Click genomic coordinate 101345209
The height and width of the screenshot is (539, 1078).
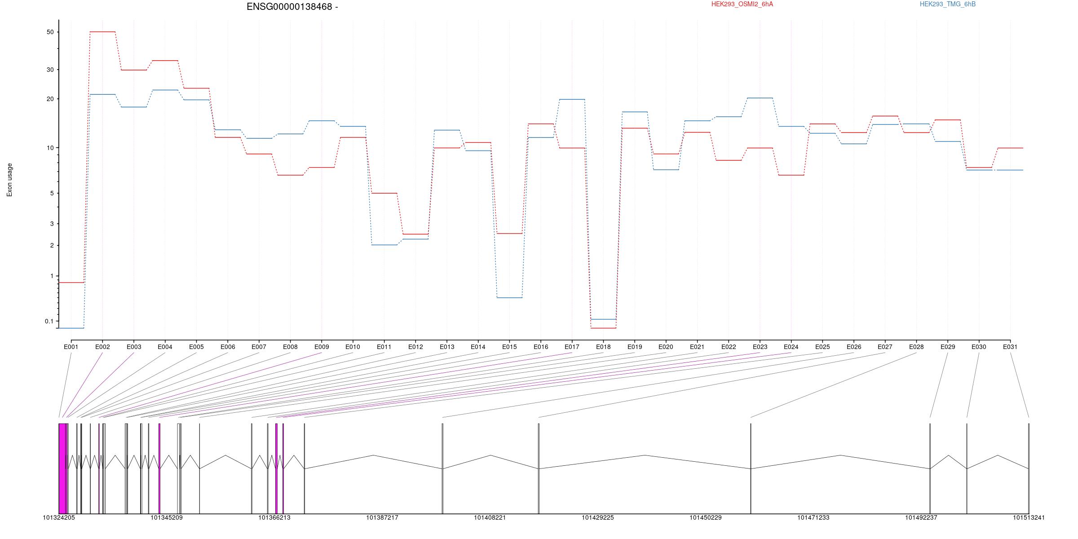point(167,517)
